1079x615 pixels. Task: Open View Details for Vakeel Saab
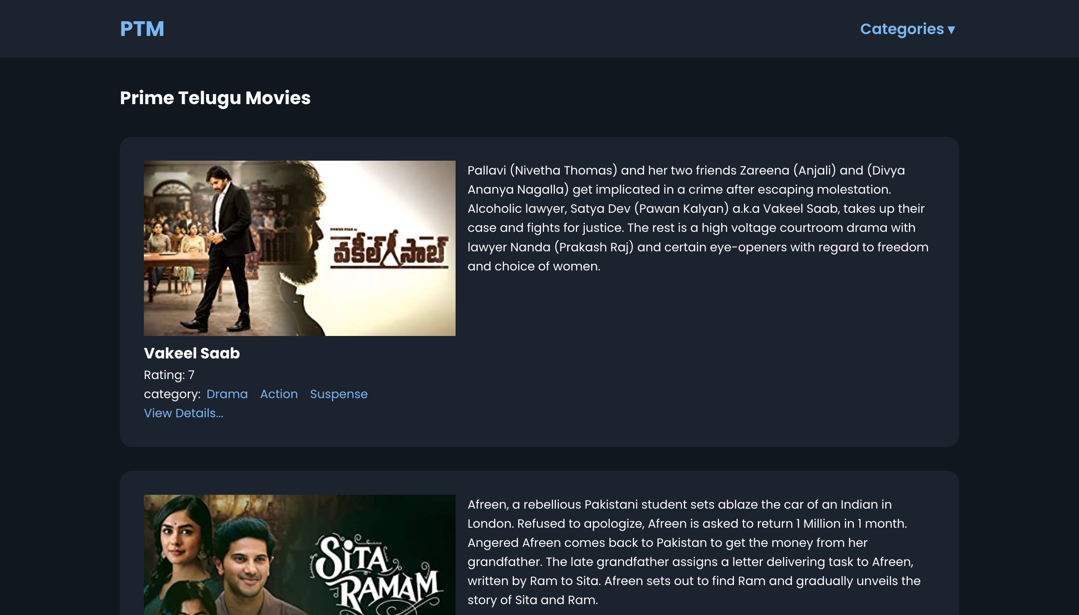click(183, 413)
